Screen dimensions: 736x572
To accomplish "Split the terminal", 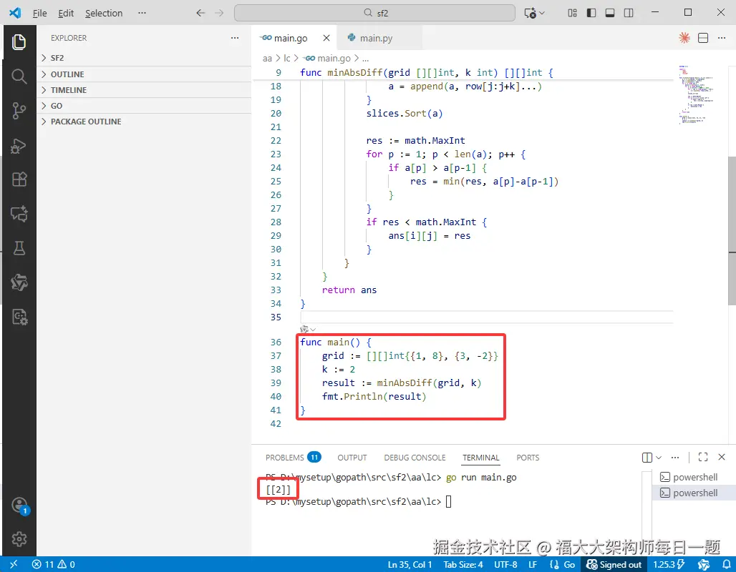I will click(647, 457).
